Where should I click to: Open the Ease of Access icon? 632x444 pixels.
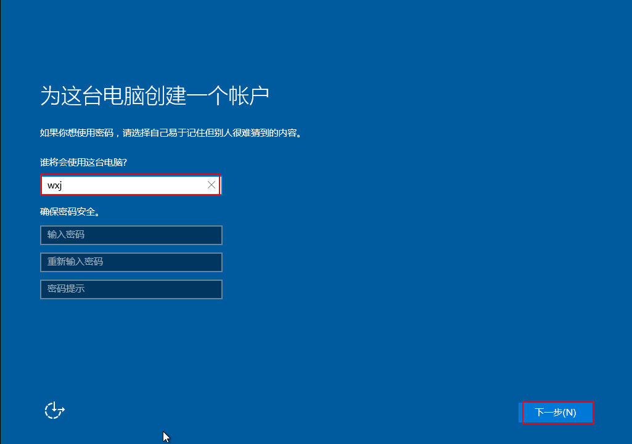point(54,410)
